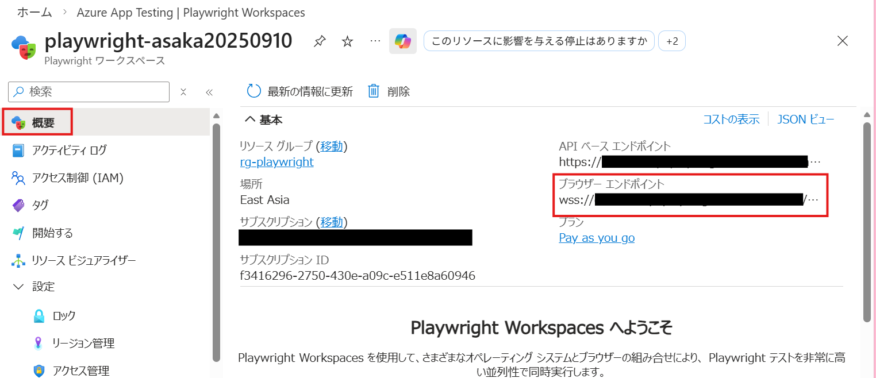Click the East Asia location value

(265, 200)
